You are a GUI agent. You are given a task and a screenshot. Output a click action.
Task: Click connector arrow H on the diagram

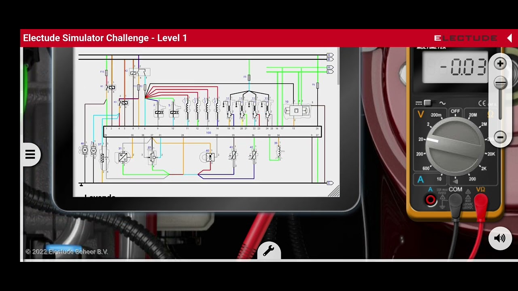pyautogui.click(x=330, y=67)
